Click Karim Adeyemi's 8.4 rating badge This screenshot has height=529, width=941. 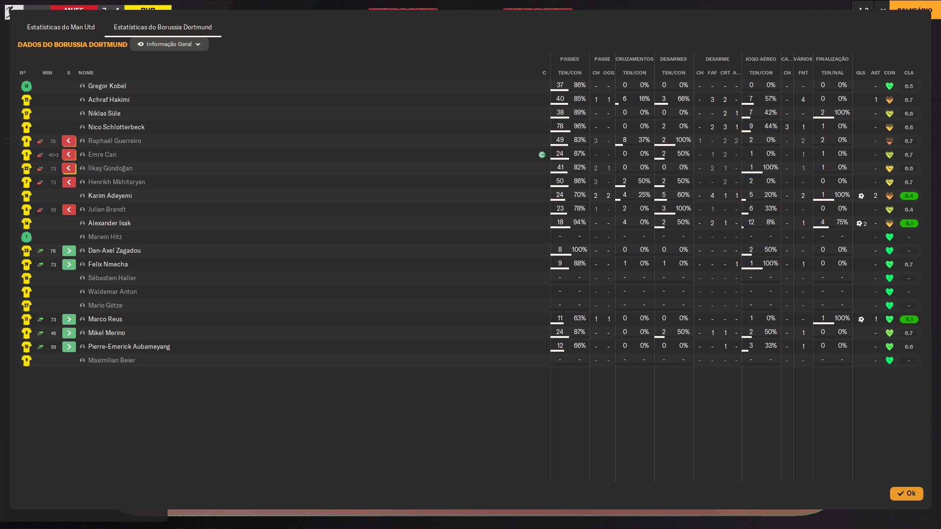pyautogui.click(x=909, y=196)
